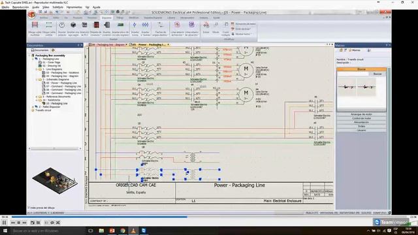Select the Alimentación macro group
The height and width of the screenshot is (235, 418).
[x=361, y=122]
